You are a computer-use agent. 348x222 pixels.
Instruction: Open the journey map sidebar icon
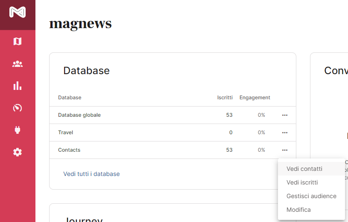(x=18, y=41)
